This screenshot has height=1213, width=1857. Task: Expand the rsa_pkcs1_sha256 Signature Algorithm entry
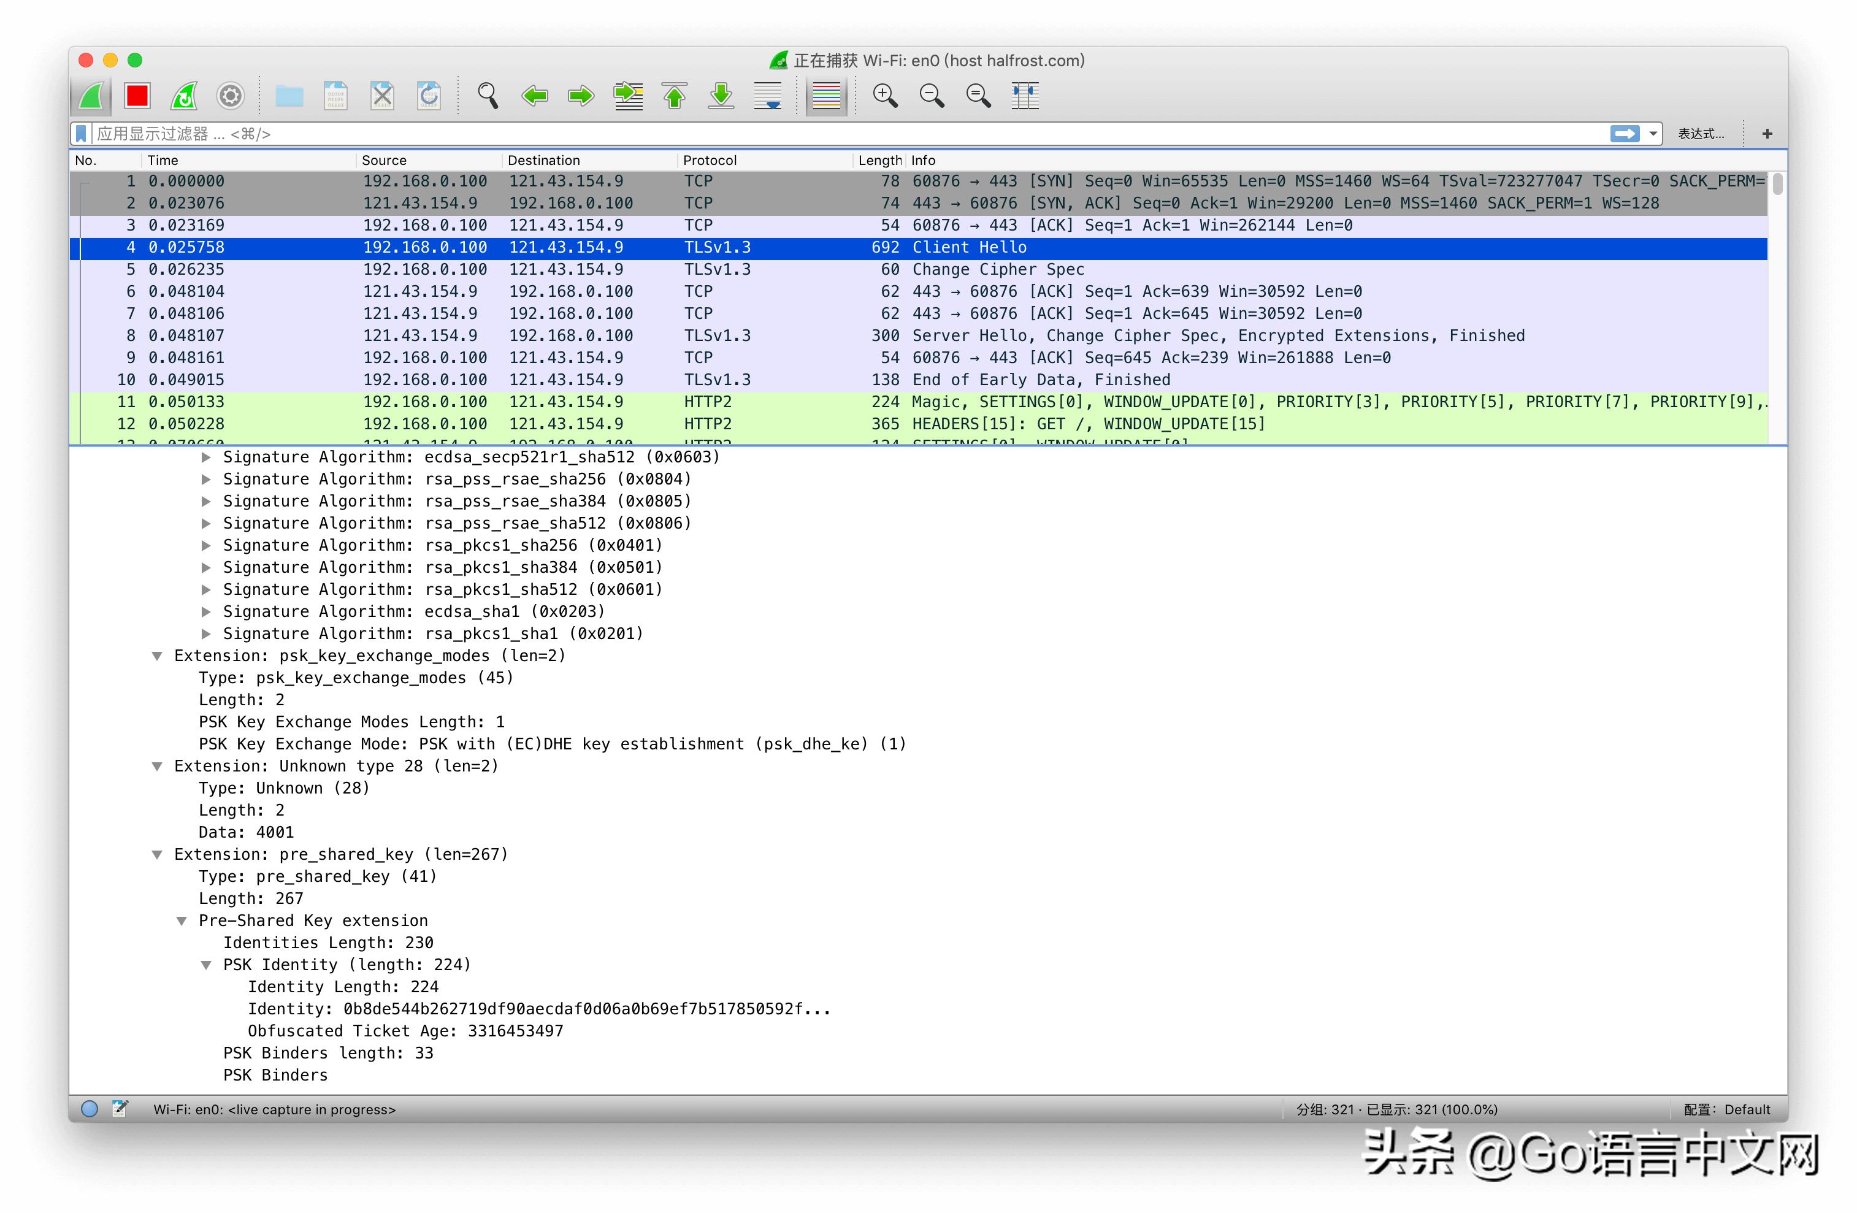tap(206, 545)
